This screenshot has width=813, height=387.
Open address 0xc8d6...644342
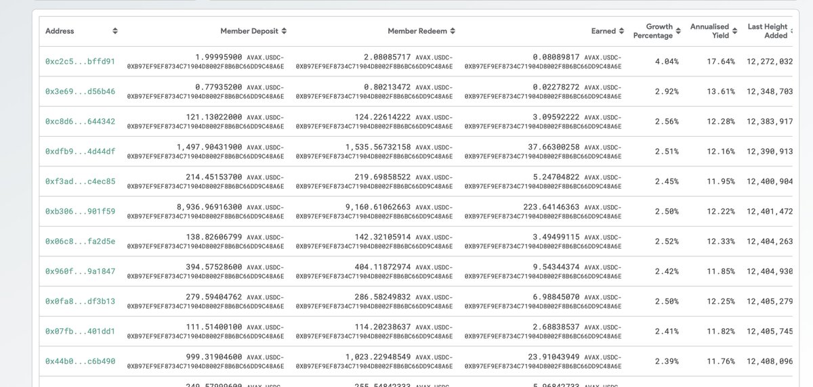click(80, 121)
